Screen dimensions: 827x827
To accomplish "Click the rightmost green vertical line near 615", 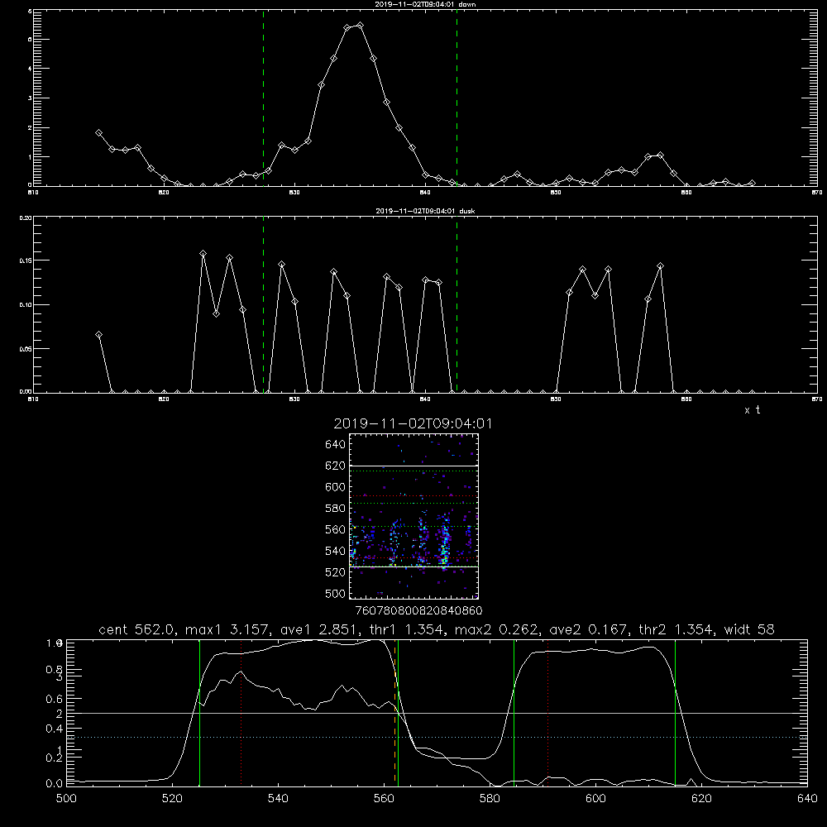I will [675, 713].
